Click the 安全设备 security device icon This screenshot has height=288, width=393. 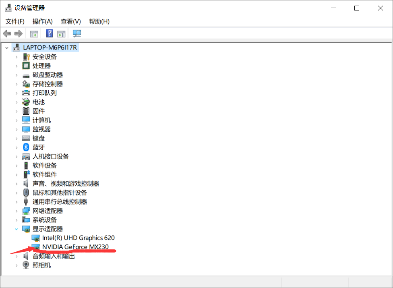tap(26, 57)
